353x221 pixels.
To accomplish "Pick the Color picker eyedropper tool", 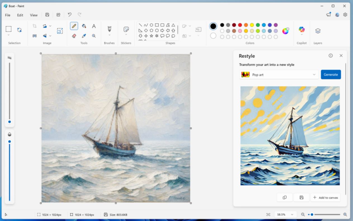I will (84, 36).
